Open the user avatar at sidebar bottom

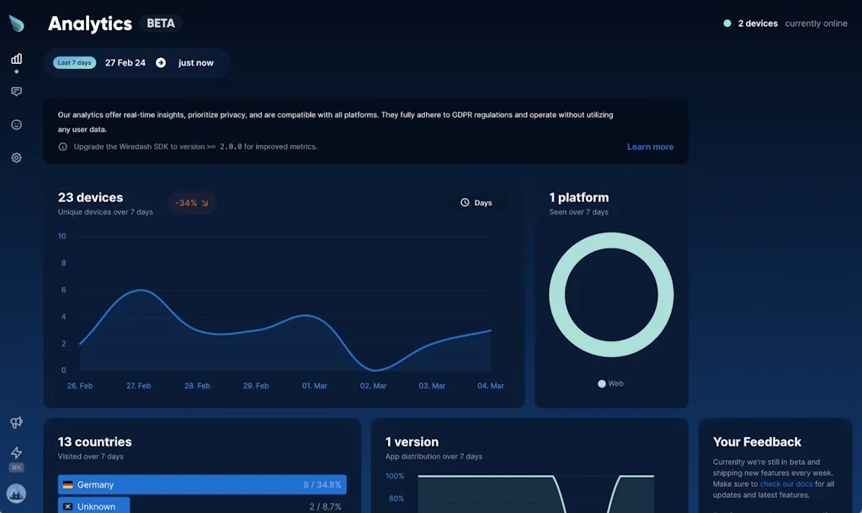16,493
